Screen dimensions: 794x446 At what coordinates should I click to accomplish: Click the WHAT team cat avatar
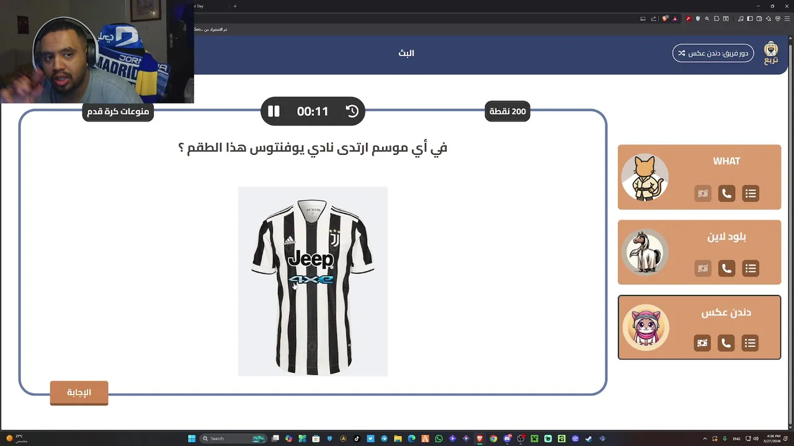(645, 177)
